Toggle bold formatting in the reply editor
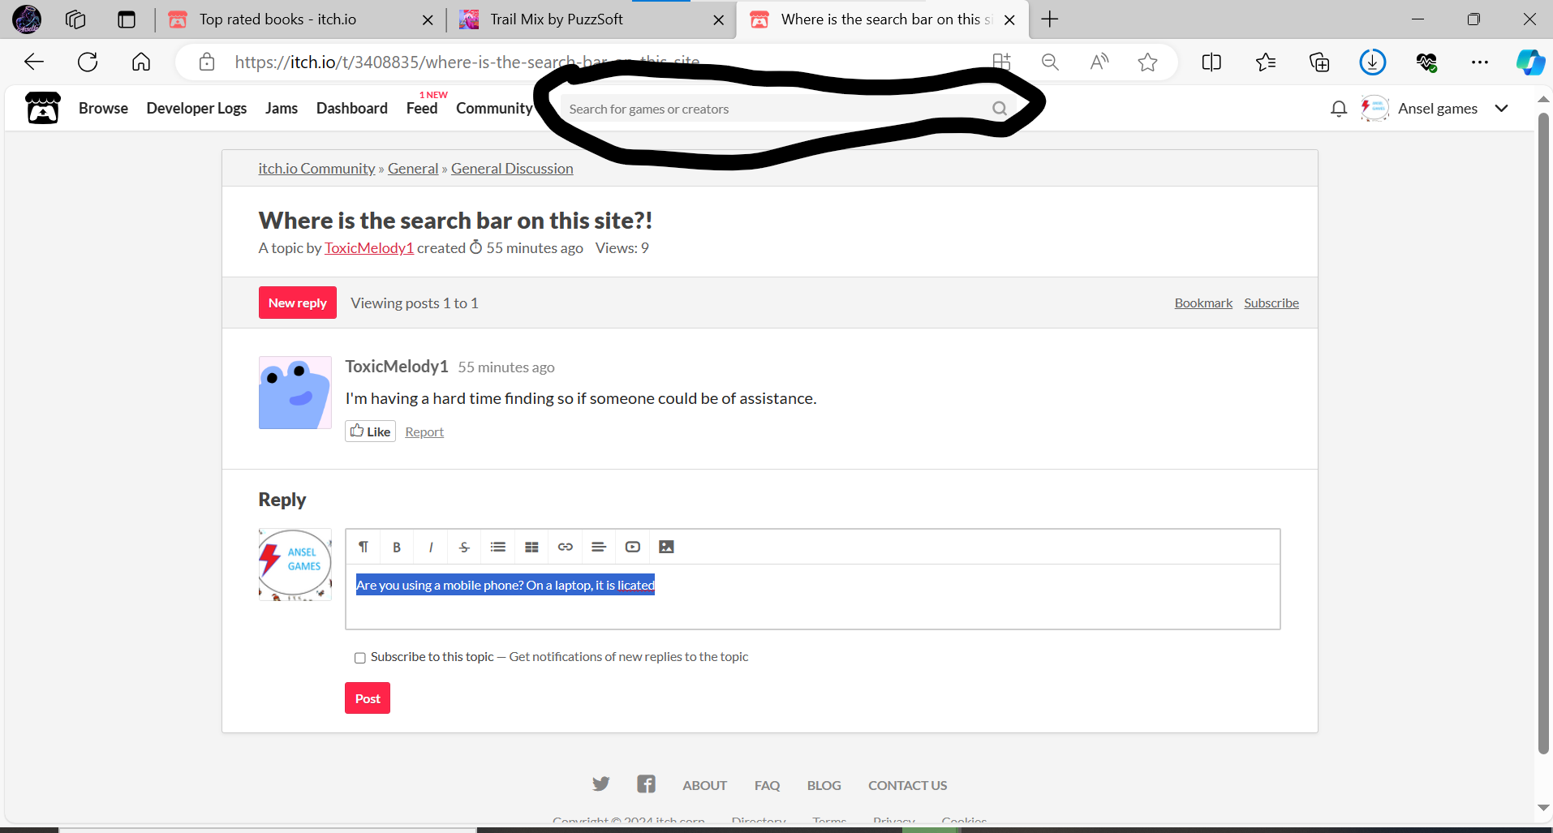1553x833 pixels. coord(397,547)
